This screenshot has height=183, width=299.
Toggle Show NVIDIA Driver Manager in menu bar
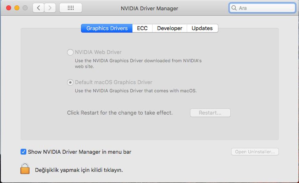click(x=23, y=152)
